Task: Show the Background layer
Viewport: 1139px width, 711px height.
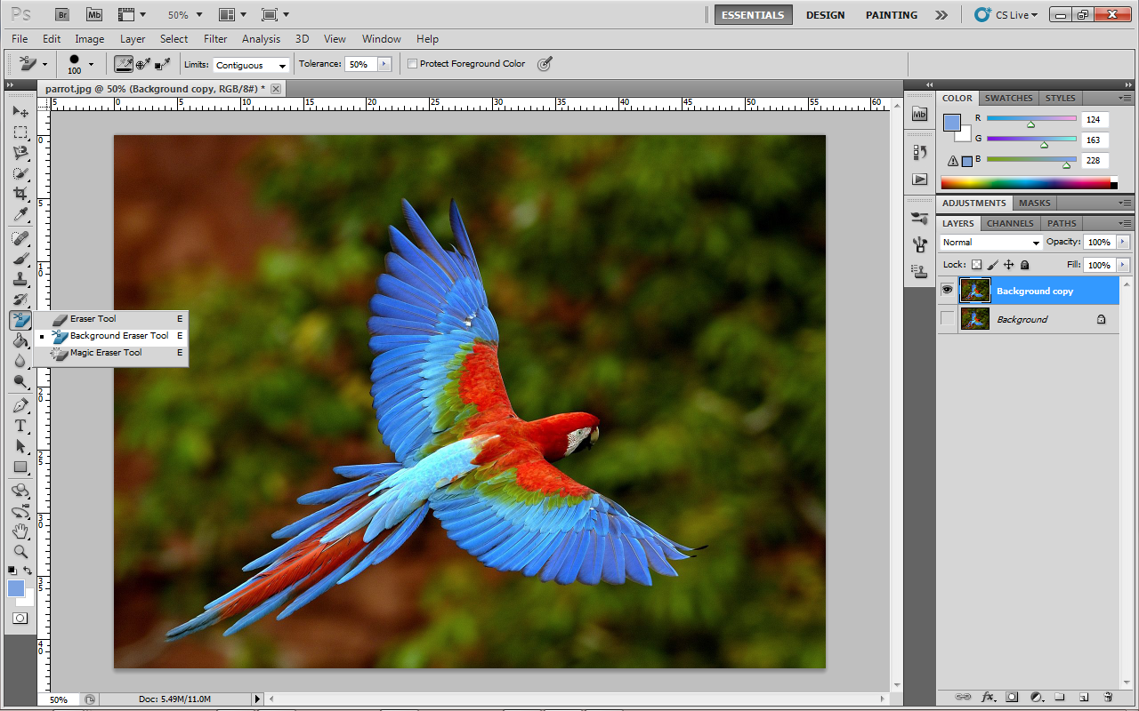Action: (947, 319)
